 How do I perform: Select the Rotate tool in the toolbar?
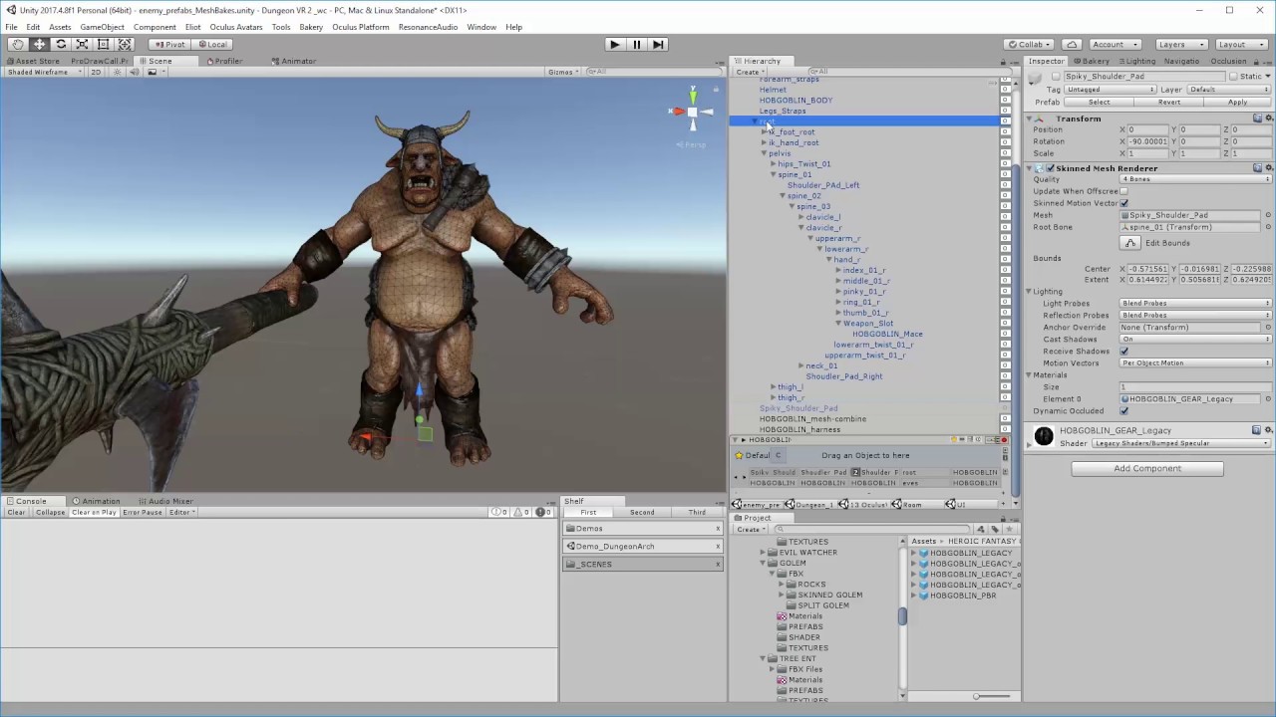[61, 44]
